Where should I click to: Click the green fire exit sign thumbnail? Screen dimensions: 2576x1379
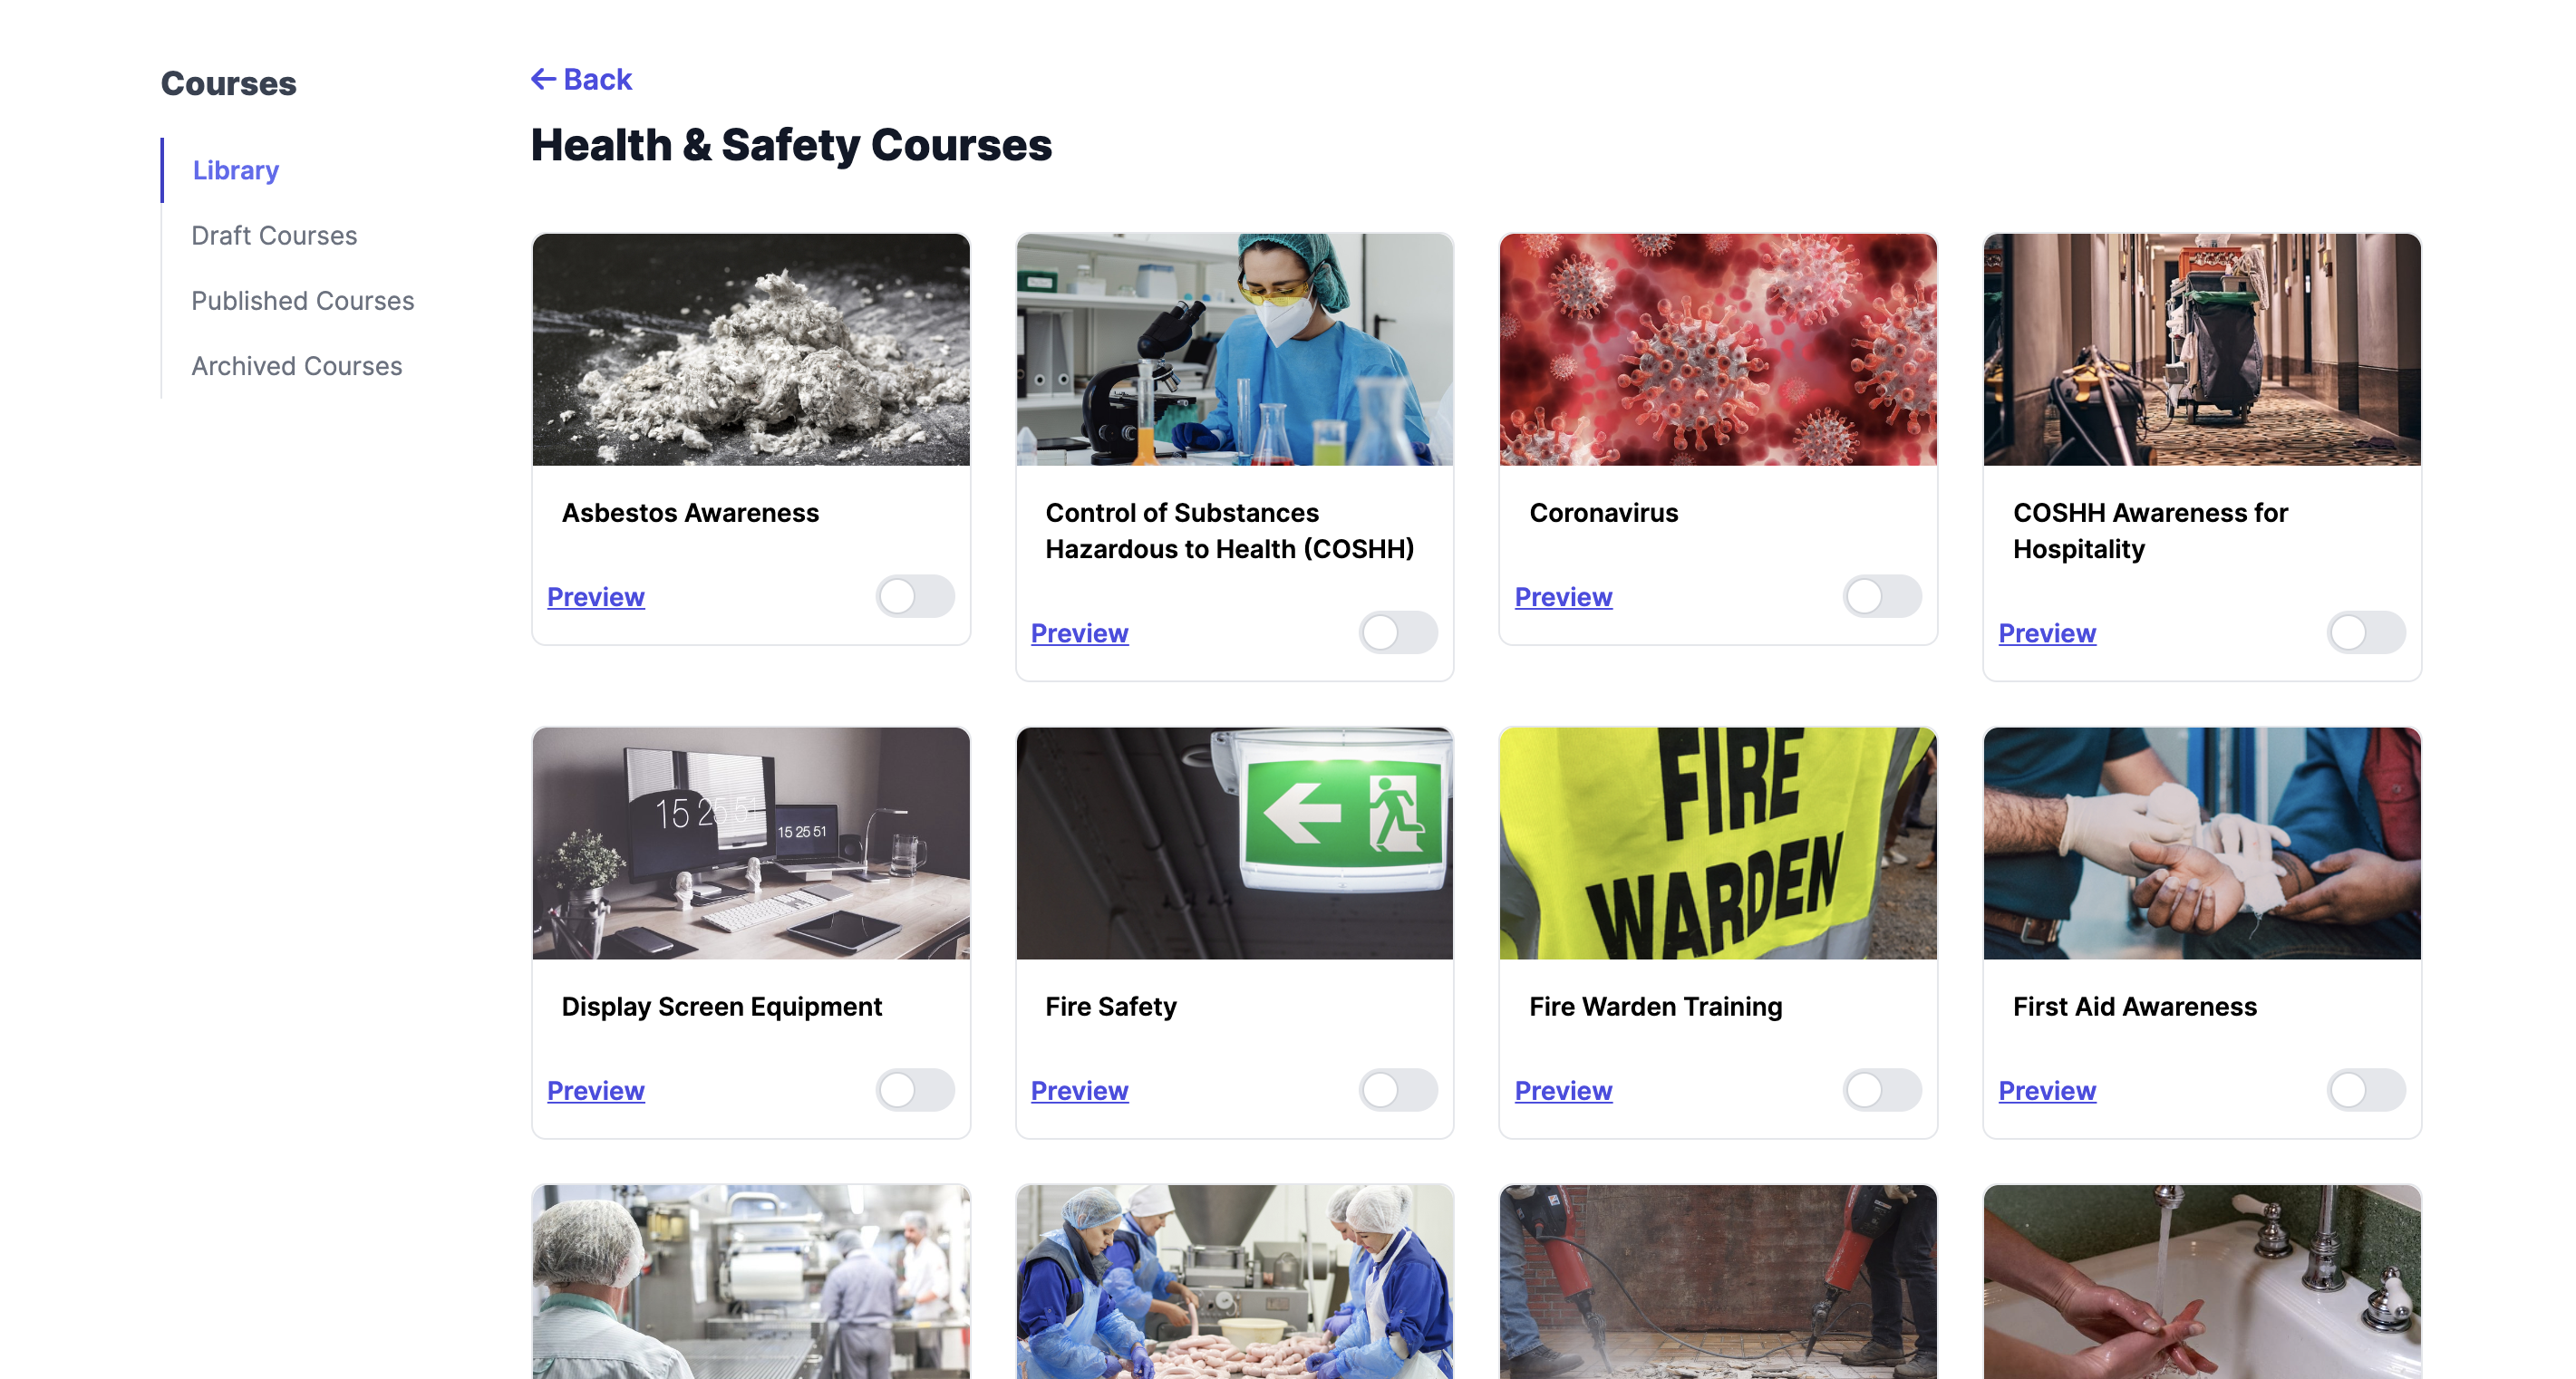point(1235,844)
